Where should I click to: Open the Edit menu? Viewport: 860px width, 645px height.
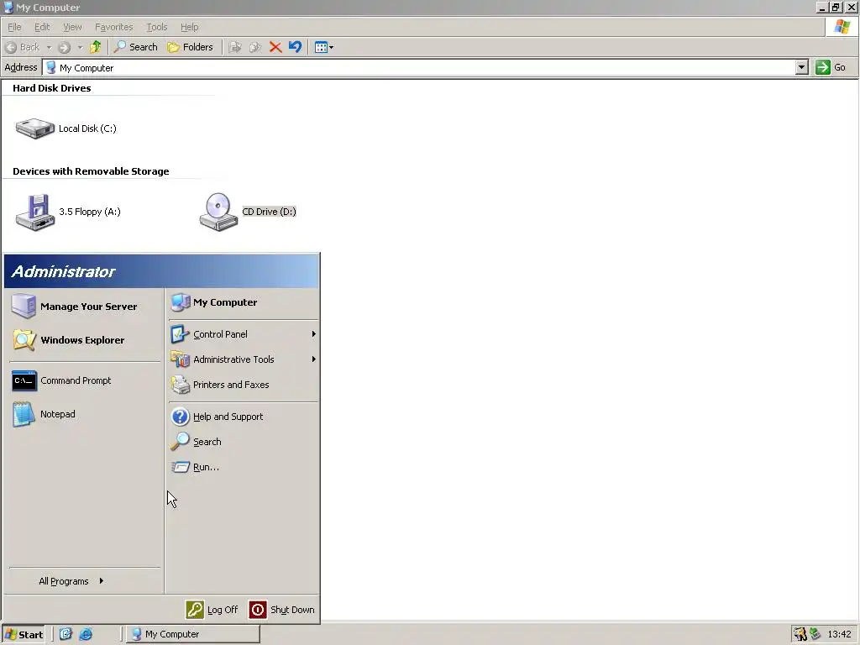42,27
